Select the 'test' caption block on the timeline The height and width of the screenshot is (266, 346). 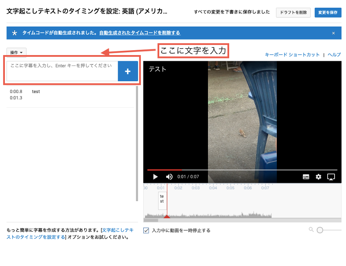coord(162,199)
